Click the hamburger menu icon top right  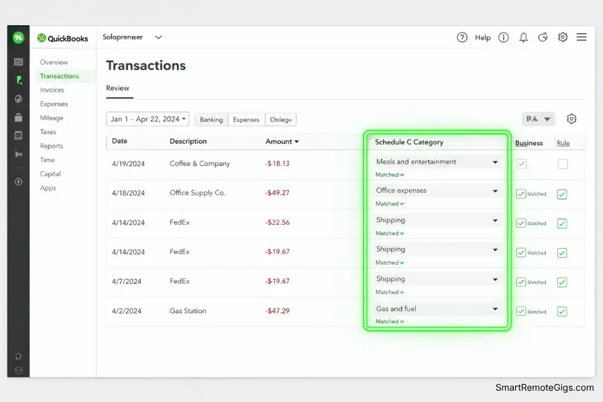[x=581, y=37]
